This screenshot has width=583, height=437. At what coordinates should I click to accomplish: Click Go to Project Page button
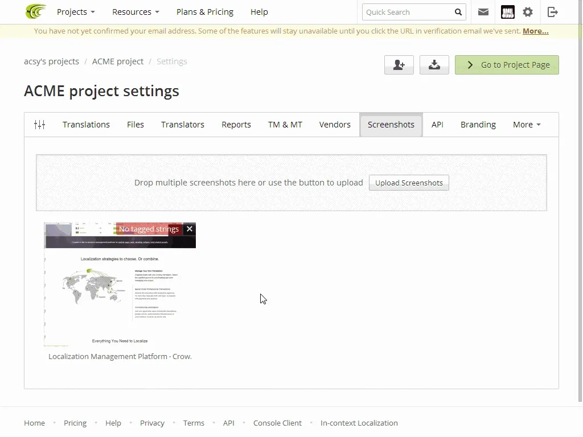(507, 65)
